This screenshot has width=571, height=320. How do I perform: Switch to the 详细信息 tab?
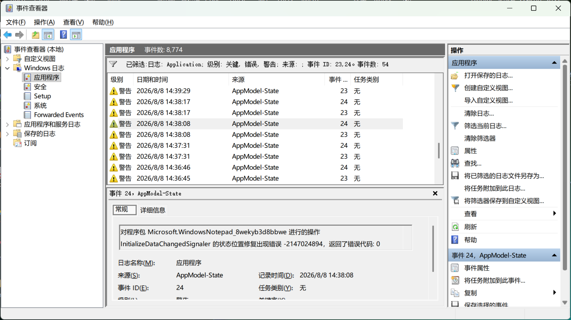(x=153, y=210)
